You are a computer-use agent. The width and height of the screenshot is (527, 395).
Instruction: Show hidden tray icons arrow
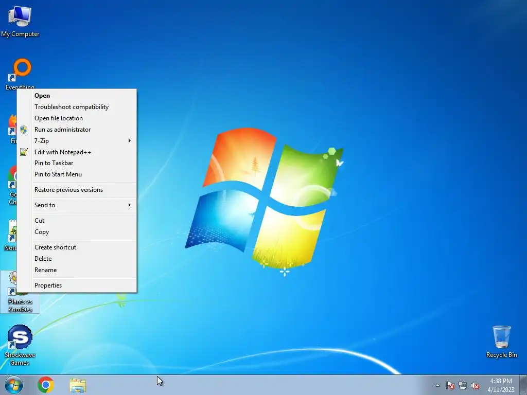click(437, 385)
